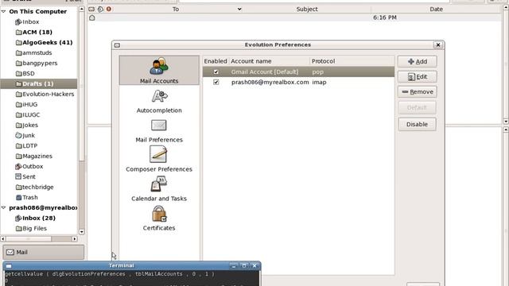
Task: Sort accounts by Account name column
Action: [270, 61]
